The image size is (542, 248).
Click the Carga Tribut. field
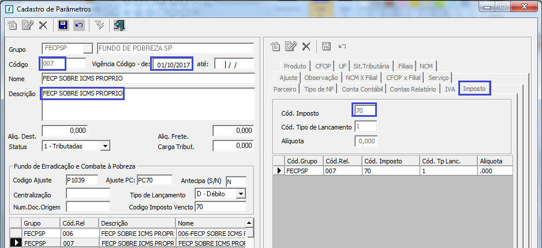(233, 146)
